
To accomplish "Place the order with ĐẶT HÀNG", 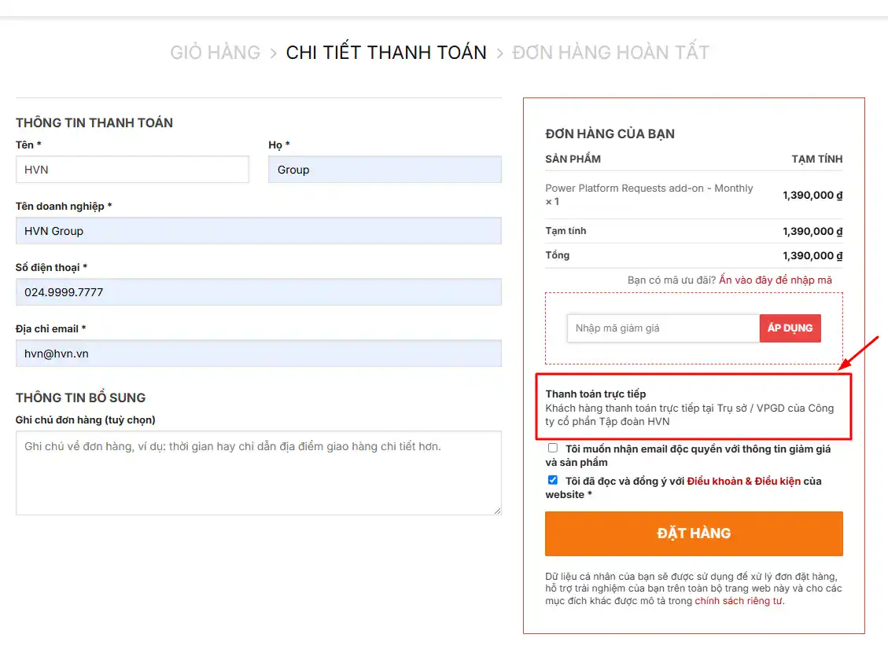I will [x=694, y=533].
